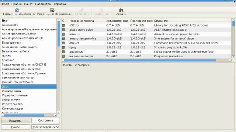Select the Accessibility category
The width and height of the screenshot is (236, 132).
tap(29, 25)
